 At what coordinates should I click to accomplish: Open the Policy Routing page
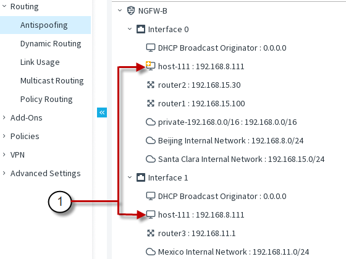(x=46, y=100)
